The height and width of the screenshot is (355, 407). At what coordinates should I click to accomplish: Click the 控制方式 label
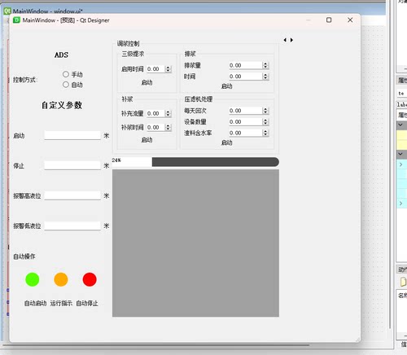[x=25, y=80]
